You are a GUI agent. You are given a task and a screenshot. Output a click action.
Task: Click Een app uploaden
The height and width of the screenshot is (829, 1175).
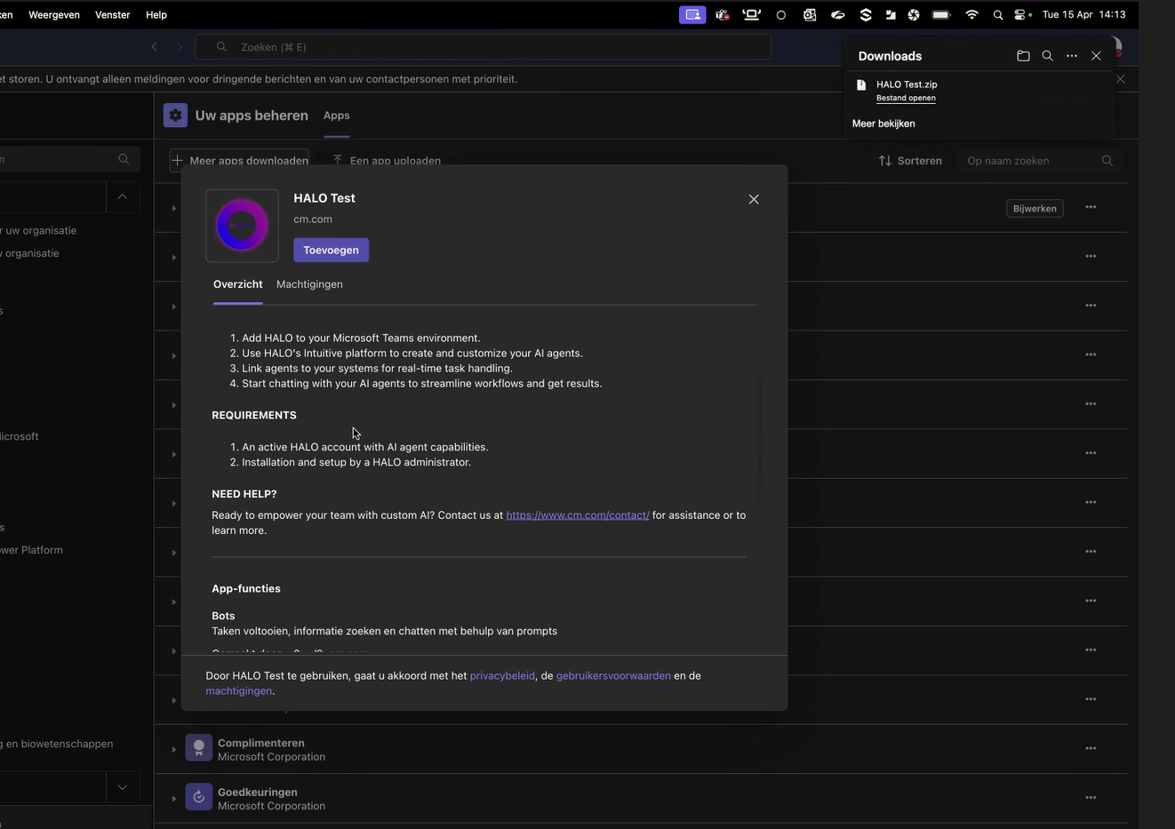[387, 161]
